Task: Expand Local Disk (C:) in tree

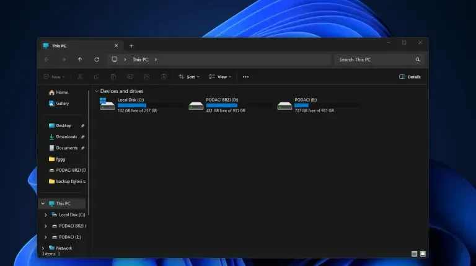Action: pyautogui.click(x=45, y=215)
